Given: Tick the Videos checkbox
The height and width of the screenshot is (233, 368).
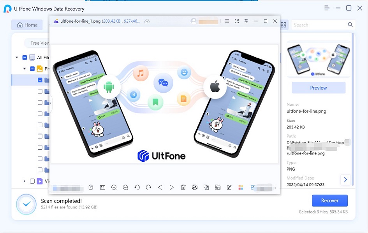Looking at the screenshot, I should click(x=32, y=181).
